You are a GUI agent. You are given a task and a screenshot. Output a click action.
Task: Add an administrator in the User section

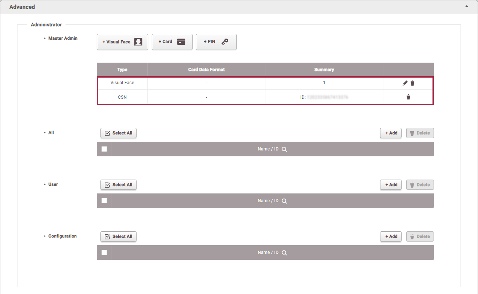[x=391, y=185]
